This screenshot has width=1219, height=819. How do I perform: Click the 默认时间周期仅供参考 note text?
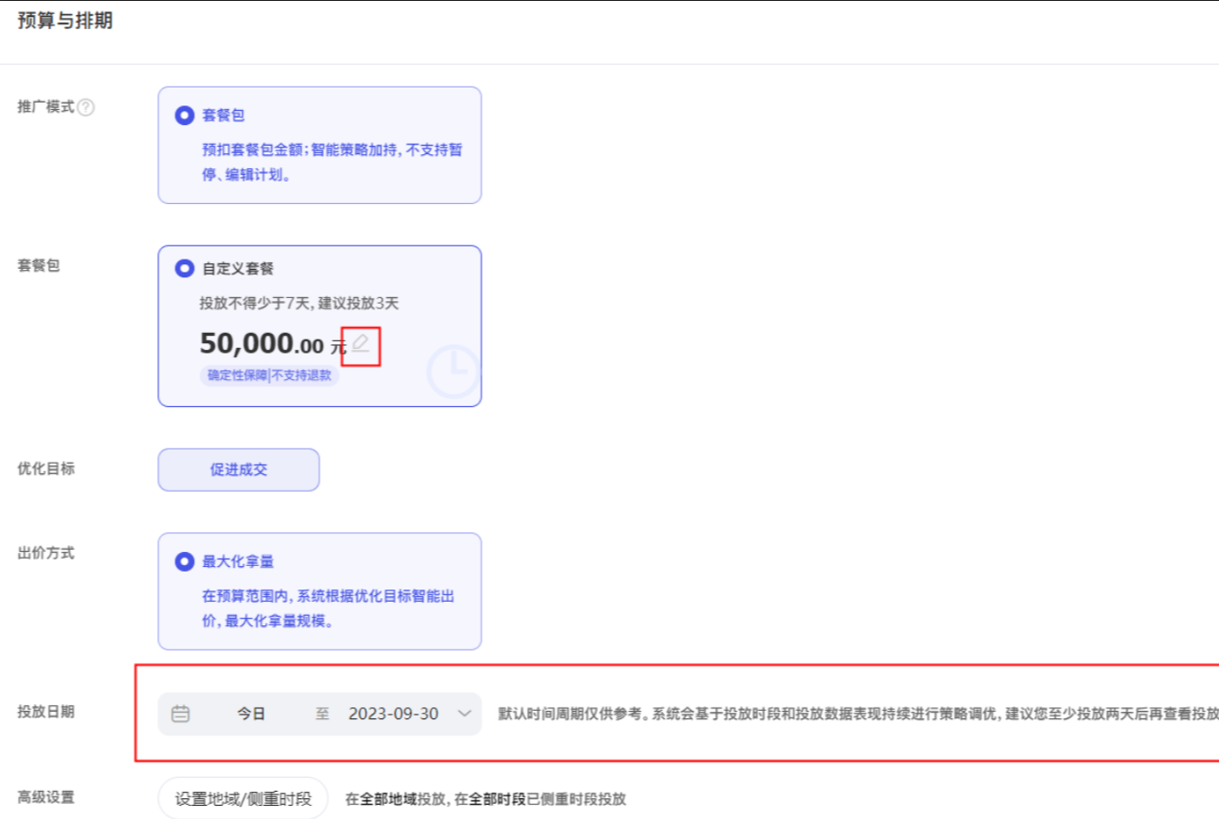coord(859,714)
